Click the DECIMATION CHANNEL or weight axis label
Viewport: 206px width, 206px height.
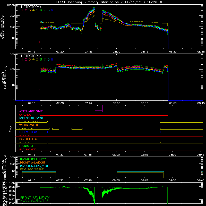pyautogui.click(x=4, y=167)
